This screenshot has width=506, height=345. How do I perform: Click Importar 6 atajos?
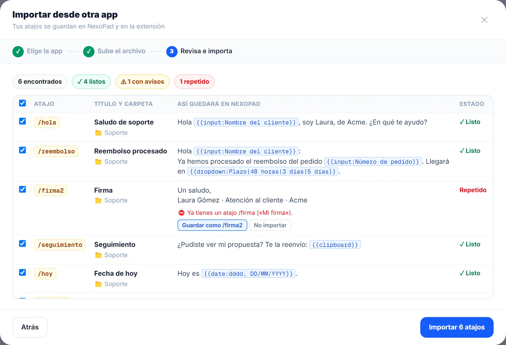pyautogui.click(x=457, y=327)
